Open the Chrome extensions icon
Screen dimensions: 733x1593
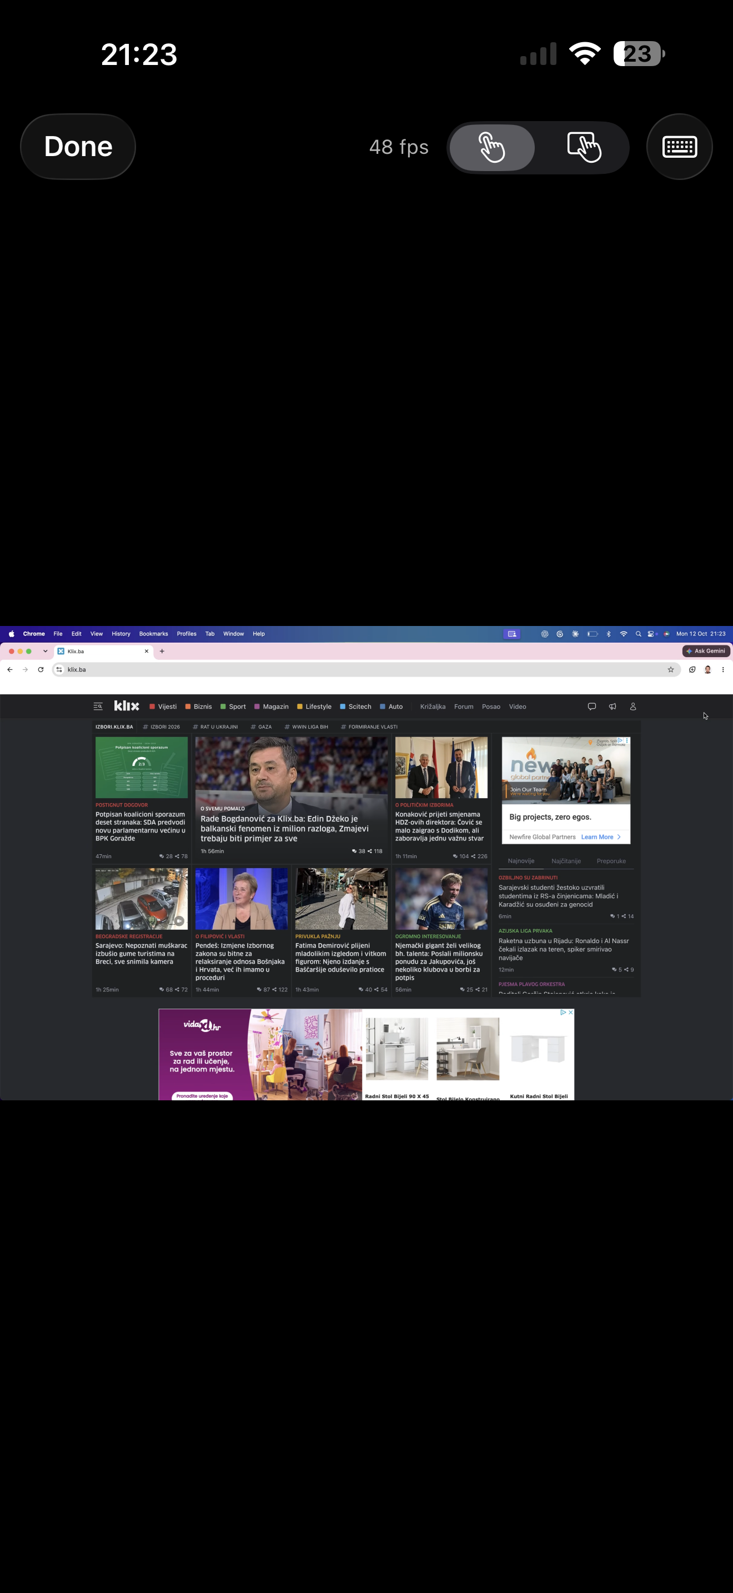(692, 670)
